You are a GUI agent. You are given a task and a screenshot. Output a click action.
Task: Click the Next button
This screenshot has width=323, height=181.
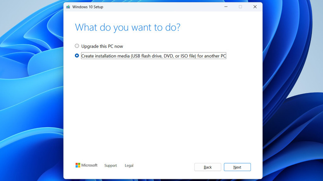point(237,167)
